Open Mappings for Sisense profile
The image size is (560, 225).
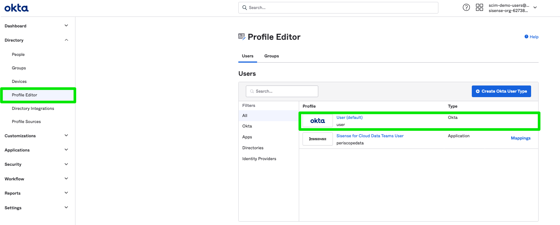(521, 138)
